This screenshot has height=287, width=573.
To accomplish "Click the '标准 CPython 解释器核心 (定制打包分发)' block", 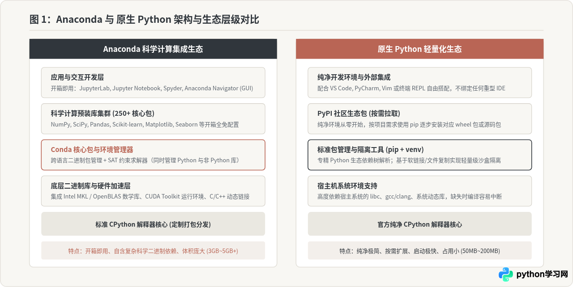I will (x=153, y=224).
